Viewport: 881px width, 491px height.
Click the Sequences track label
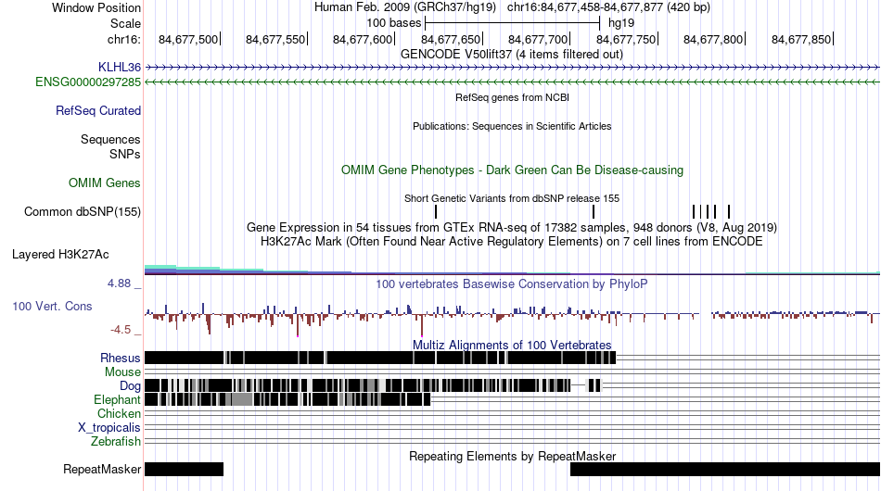tap(110, 139)
